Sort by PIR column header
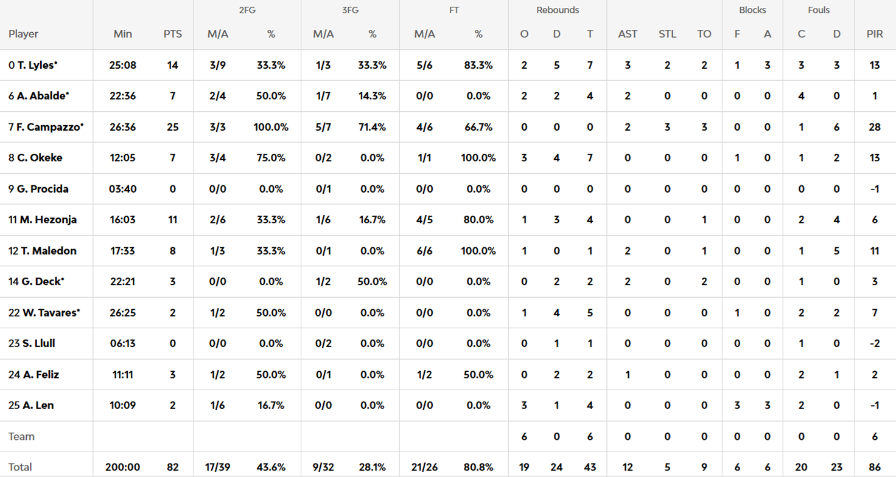 coord(875,34)
